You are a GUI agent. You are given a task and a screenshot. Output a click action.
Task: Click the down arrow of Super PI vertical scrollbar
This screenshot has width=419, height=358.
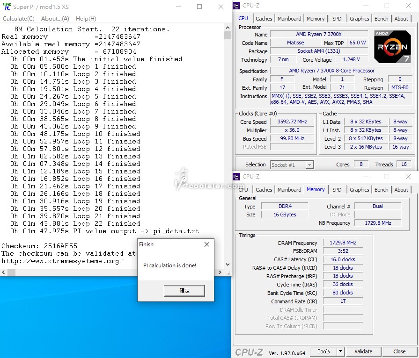tap(228, 265)
